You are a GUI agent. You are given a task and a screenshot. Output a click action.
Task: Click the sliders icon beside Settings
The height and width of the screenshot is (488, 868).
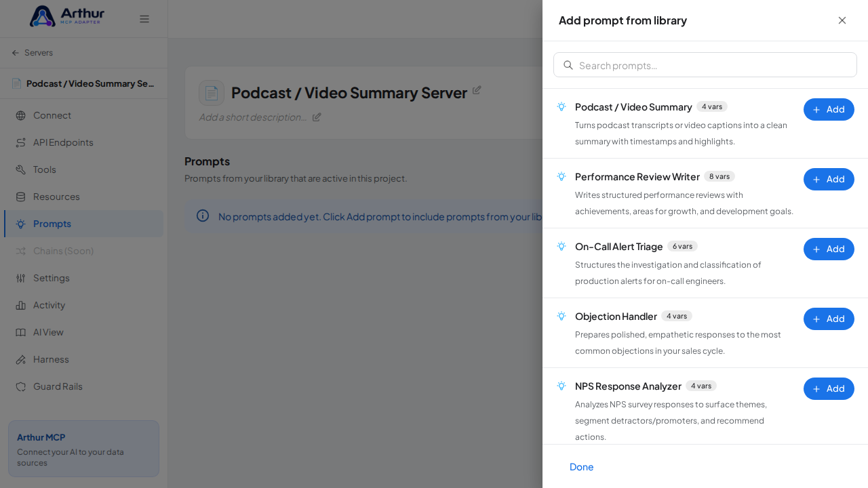pos(20,278)
